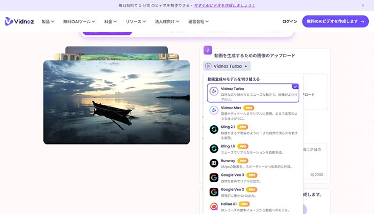Screen dimensions: 374x214
Task: Click PRO badge next to Runway
Action: coord(243,161)
